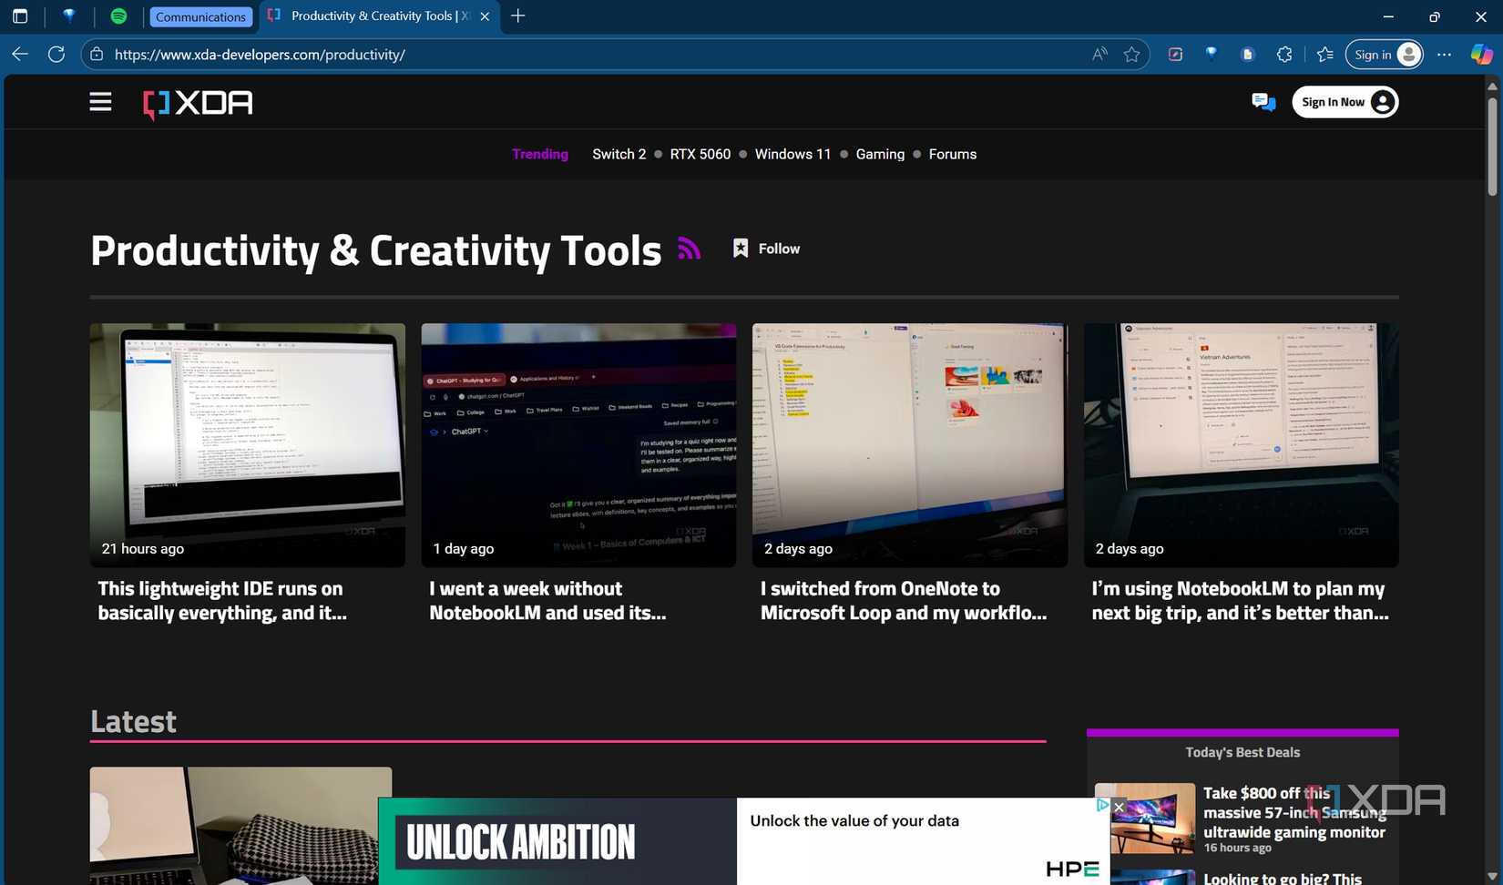The height and width of the screenshot is (885, 1503).
Task: Click the XDA logo in the header
Action: pos(196,104)
